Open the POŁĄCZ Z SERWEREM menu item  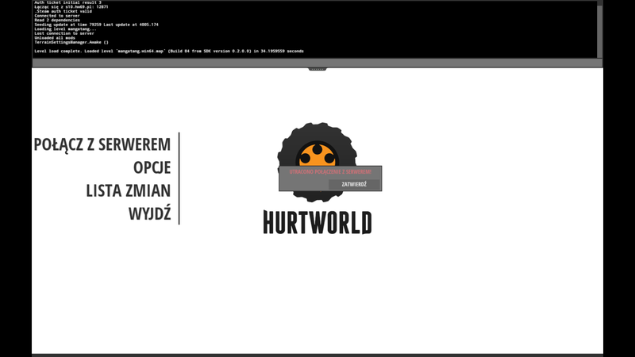(x=102, y=145)
